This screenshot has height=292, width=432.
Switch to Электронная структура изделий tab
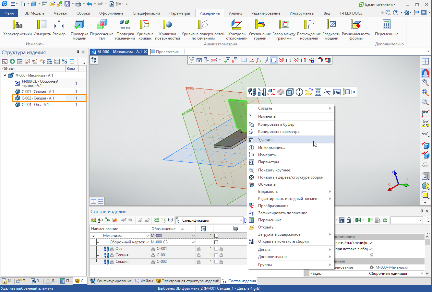[188, 281]
